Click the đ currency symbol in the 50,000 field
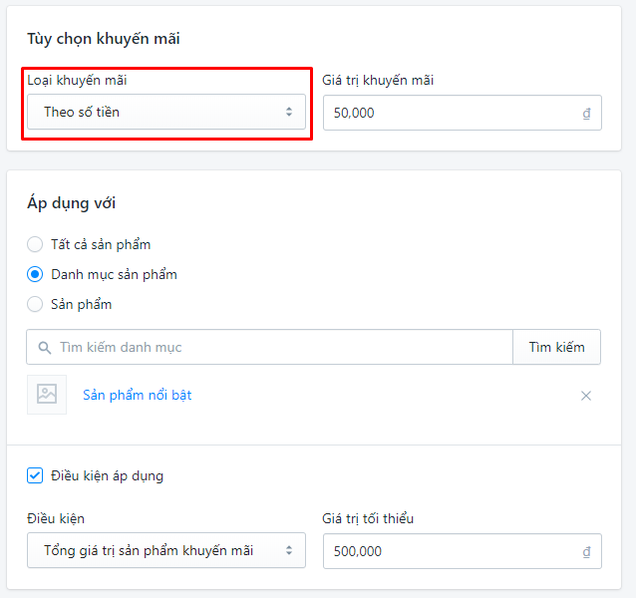The image size is (636, 598). click(586, 113)
